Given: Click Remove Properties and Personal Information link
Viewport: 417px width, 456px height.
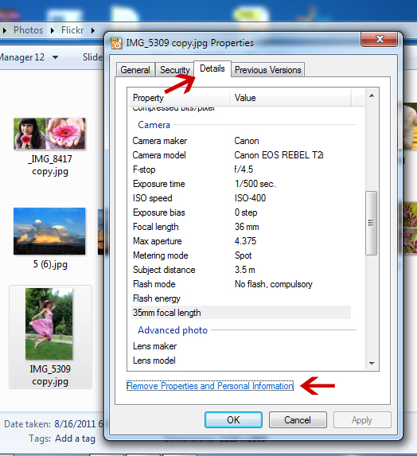Looking at the screenshot, I should (x=210, y=386).
